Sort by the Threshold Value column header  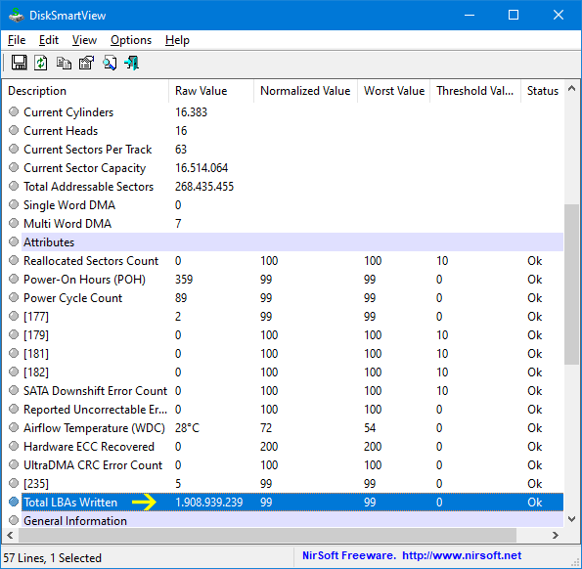[x=475, y=91]
